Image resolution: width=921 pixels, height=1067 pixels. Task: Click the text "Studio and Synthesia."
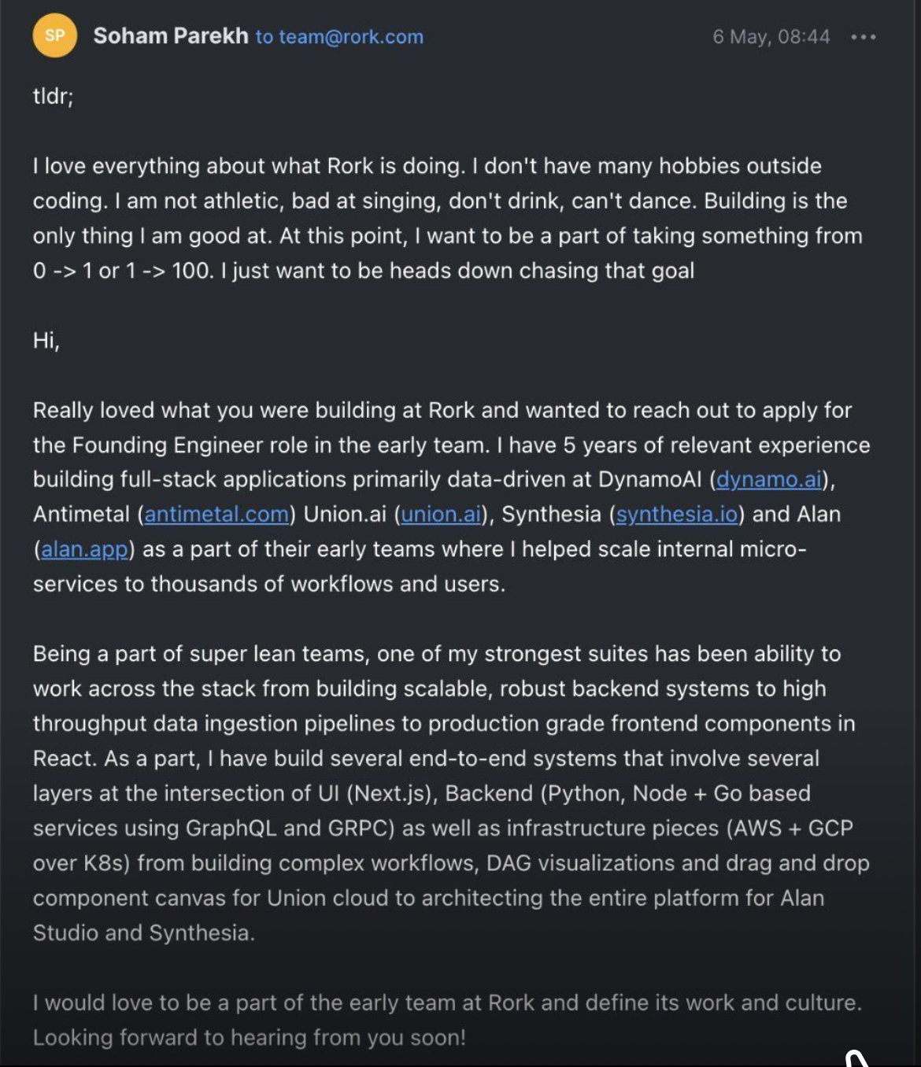tap(143, 933)
